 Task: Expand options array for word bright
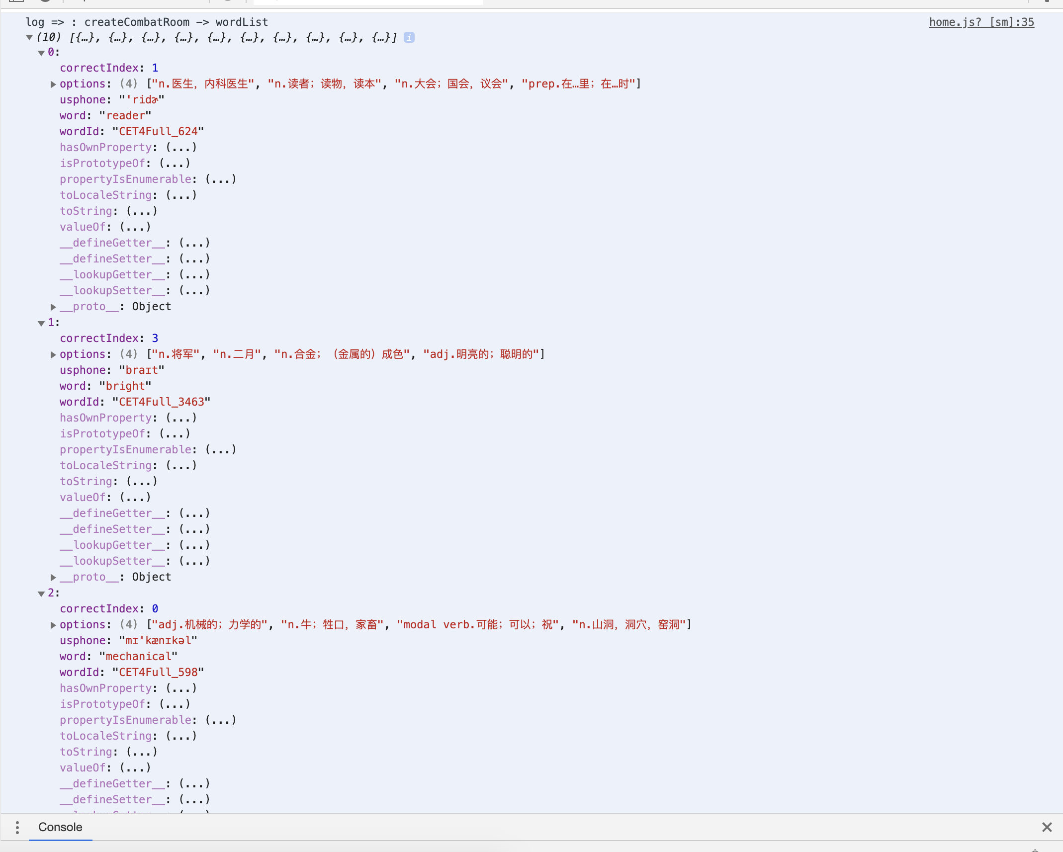[53, 354]
